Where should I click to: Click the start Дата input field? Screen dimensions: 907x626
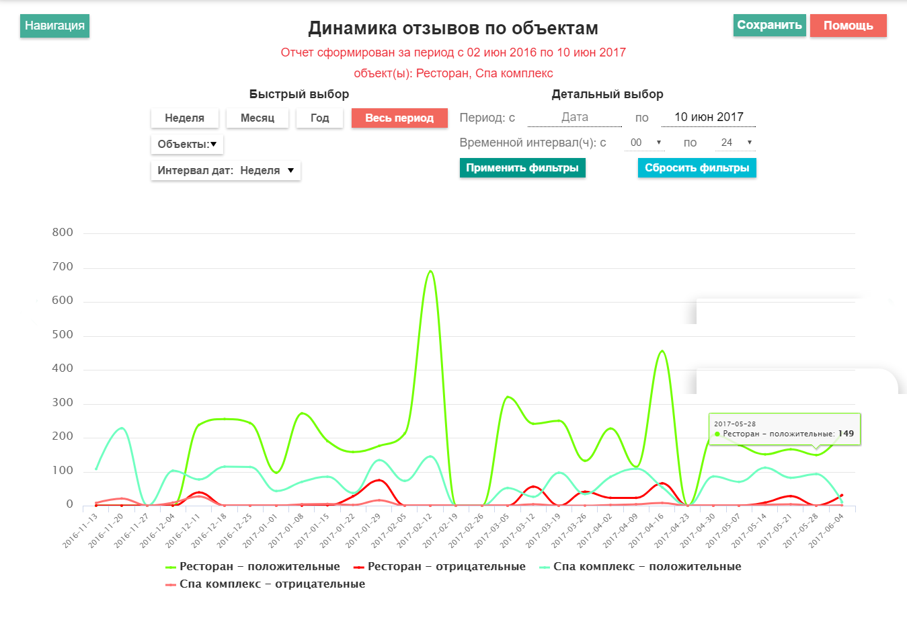[575, 117]
